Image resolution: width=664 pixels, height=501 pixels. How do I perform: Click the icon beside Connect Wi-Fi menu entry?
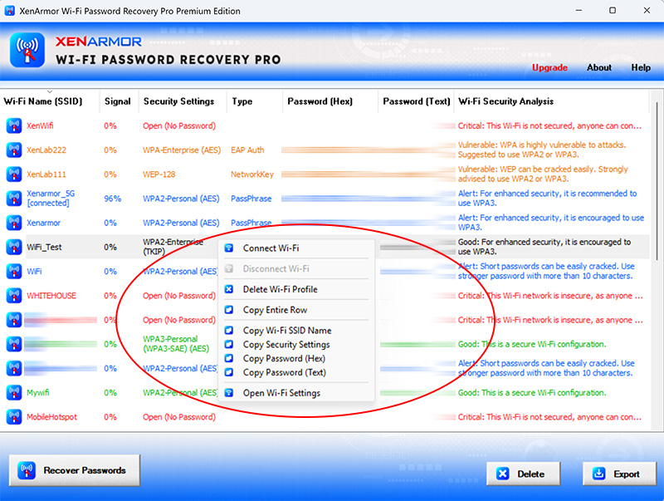(229, 248)
